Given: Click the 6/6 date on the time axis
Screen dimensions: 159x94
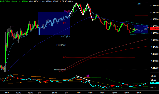Looking at the screenshot, I should click(66, 92).
